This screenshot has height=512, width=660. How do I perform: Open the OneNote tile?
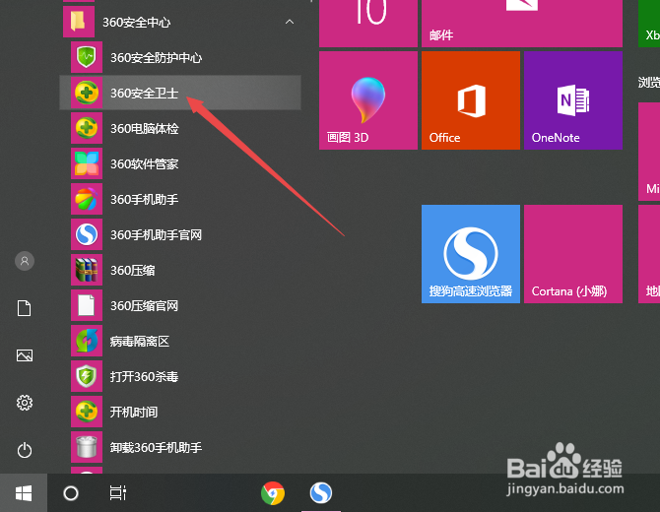[x=573, y=100]
